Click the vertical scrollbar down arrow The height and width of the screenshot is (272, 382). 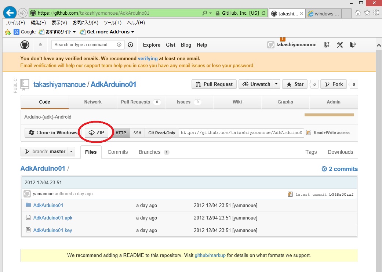379,268
